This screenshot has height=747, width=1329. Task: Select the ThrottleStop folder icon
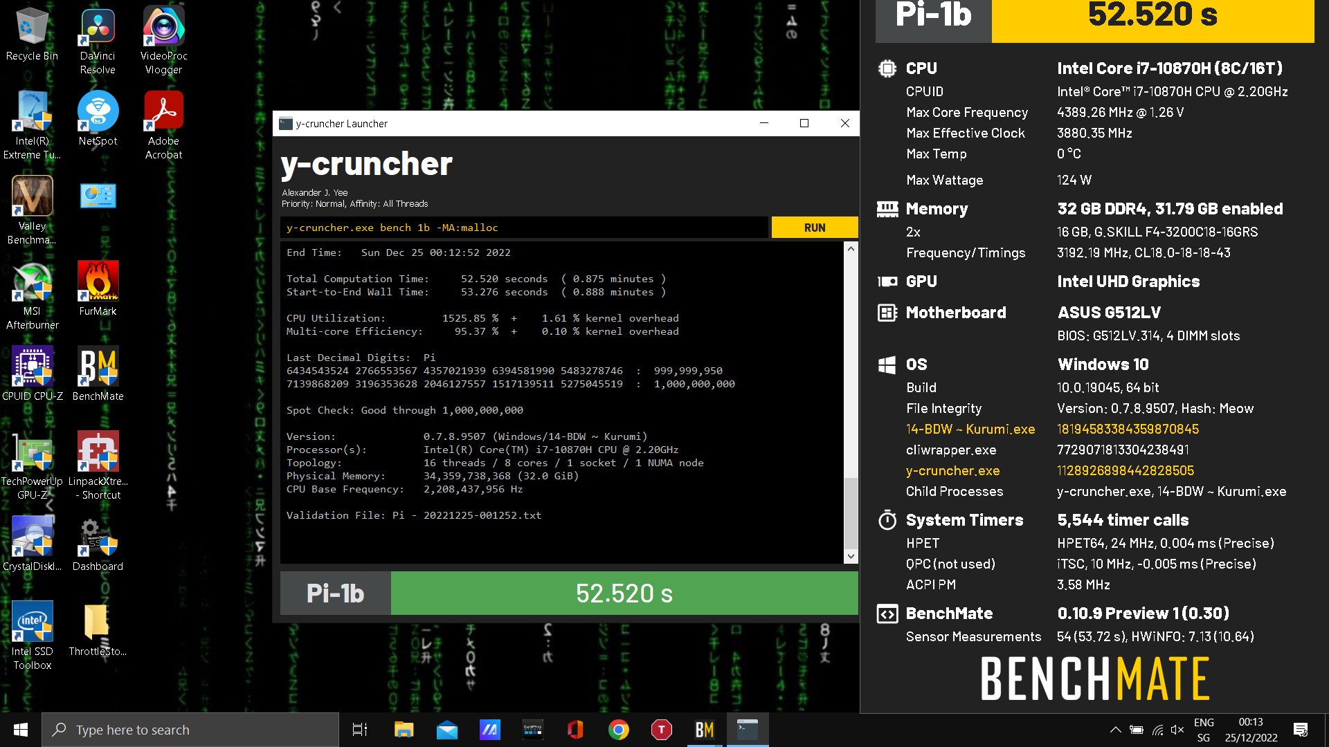click(98, 629)
